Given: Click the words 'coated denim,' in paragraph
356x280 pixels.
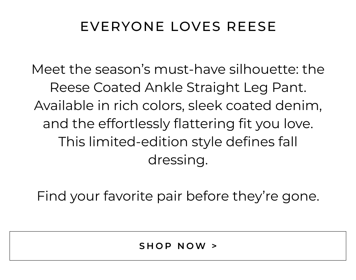Looking at the screenshot, I should coord(274,106).
